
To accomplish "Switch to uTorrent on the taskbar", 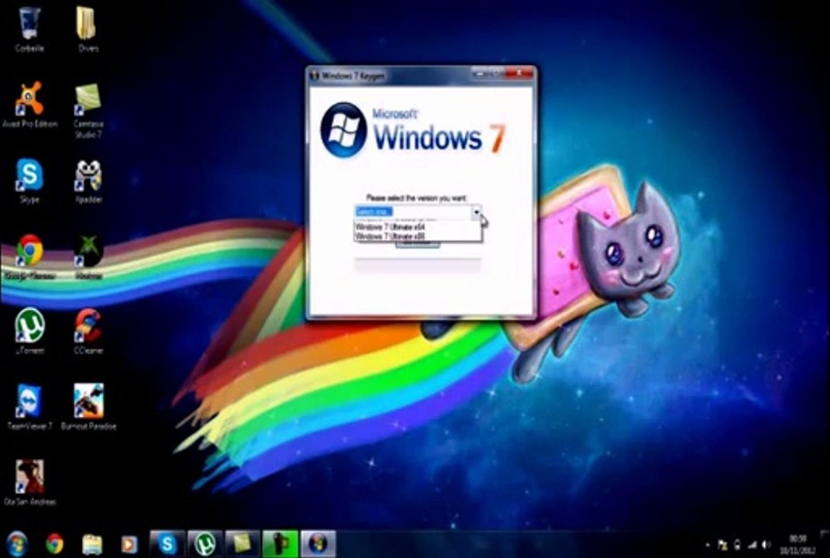I will pos(205,544).
